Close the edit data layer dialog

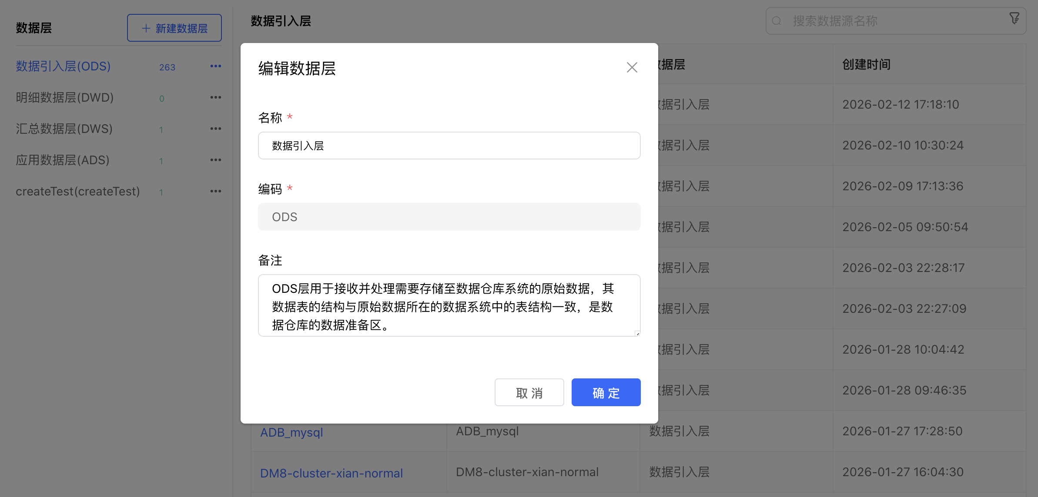tap(632, 67)
